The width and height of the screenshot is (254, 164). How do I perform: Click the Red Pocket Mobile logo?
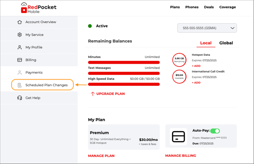[x=38, y=8]
